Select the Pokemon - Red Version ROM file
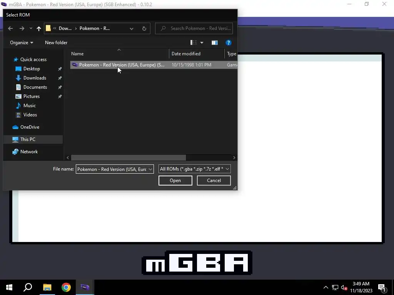 click(154, 65)
